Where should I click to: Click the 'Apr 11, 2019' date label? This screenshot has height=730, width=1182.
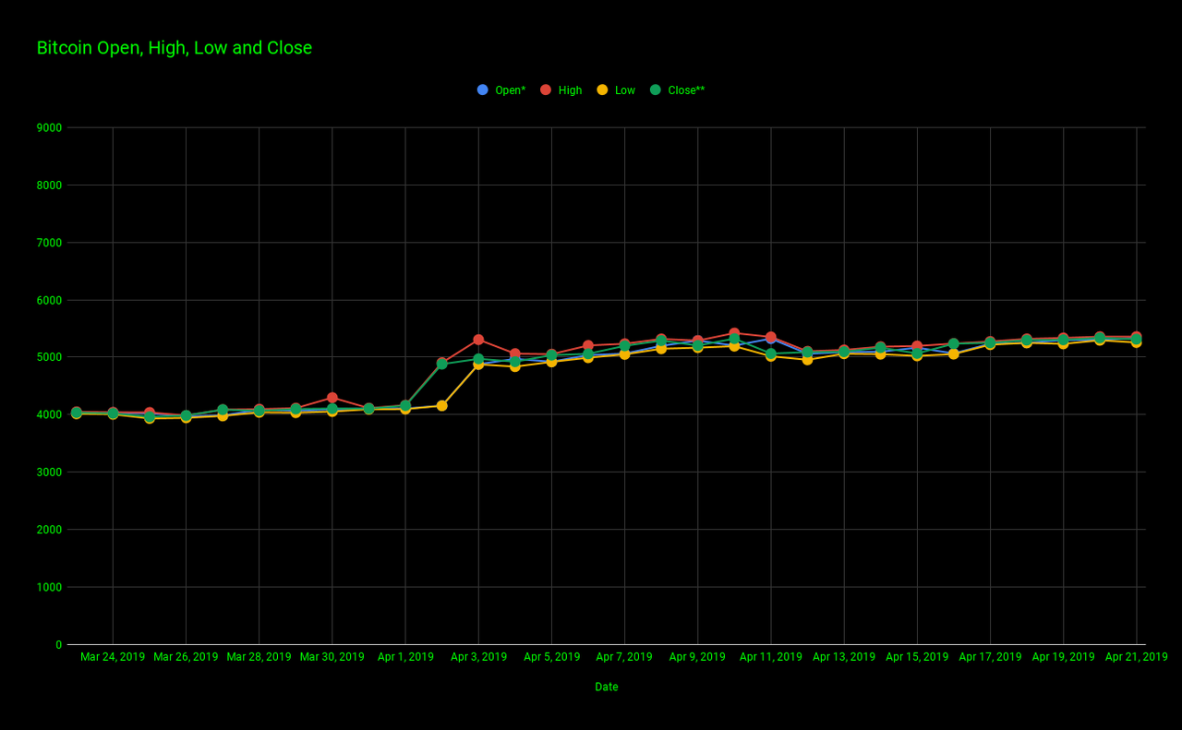[x=770, y=657]
